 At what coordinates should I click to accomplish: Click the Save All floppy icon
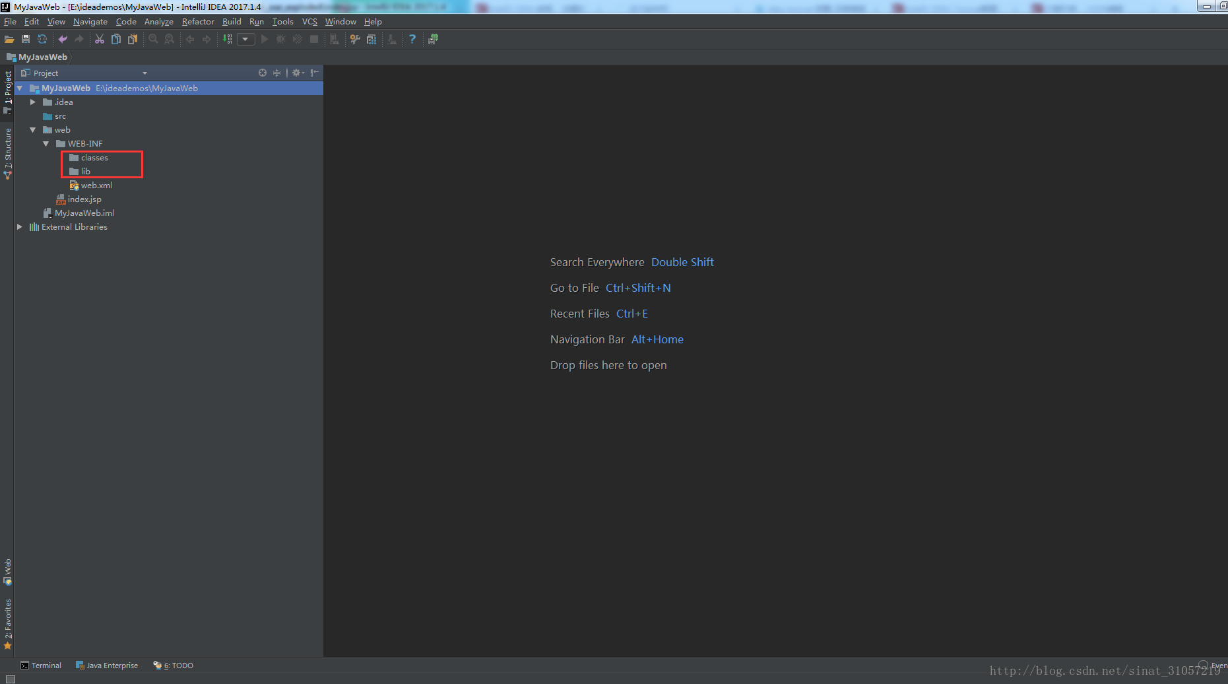tap(26, 40)
